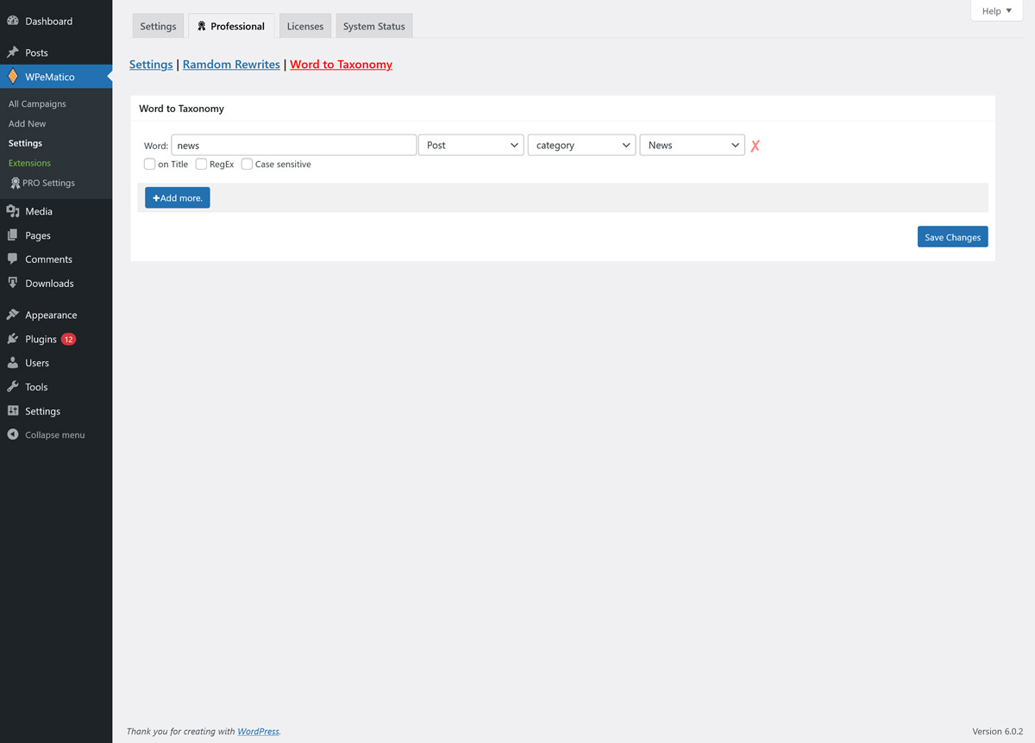
Task: Click the Users person icon
Action: click(13, 363)
